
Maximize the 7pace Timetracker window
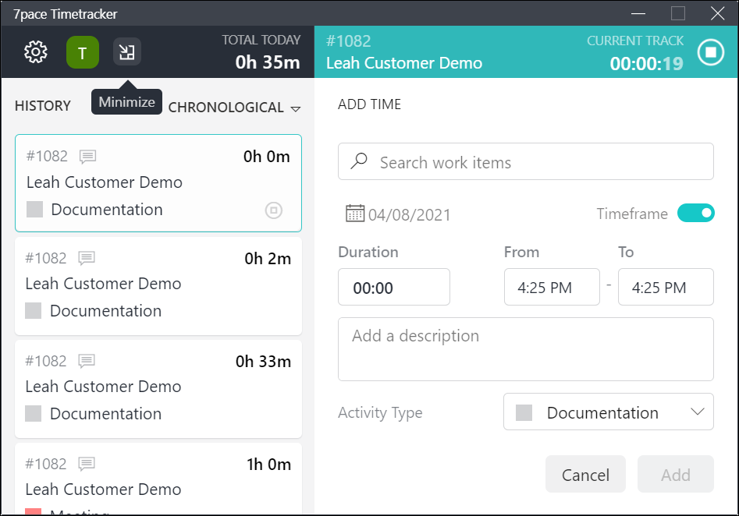click(677, 13)
